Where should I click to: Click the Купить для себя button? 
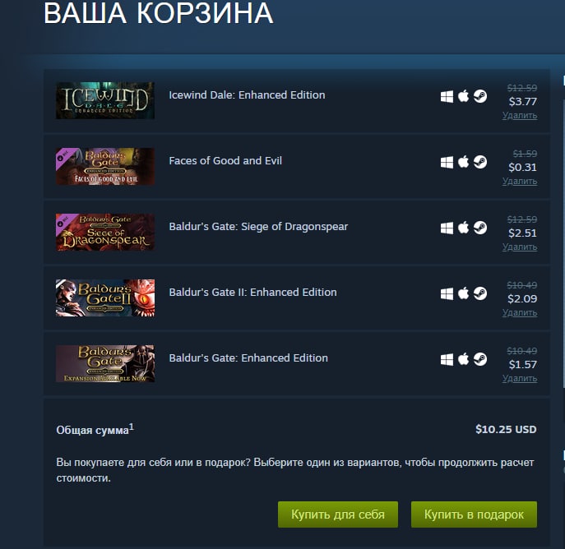tap(338, 514)
